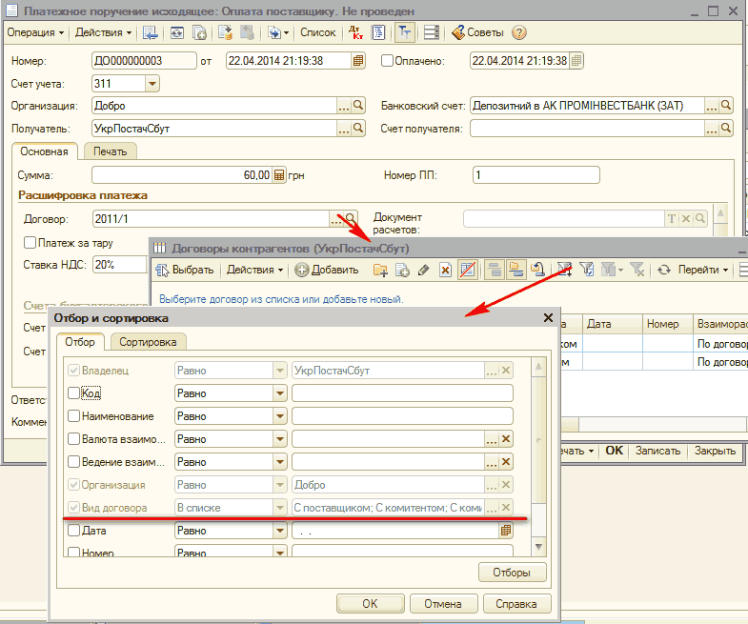Switch to the Сортировка tab
This screenshot has width=748, height=624.
(x=149, y=342)
